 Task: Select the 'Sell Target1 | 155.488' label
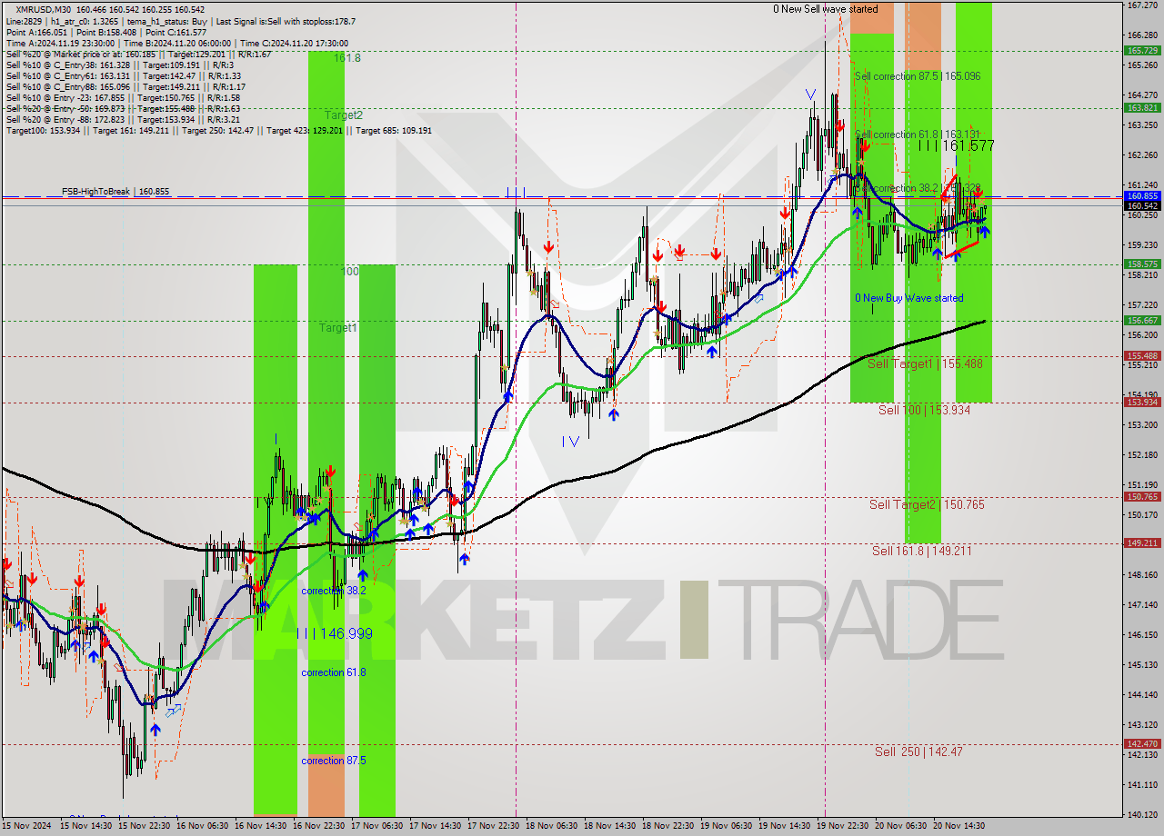coord(925,363)
